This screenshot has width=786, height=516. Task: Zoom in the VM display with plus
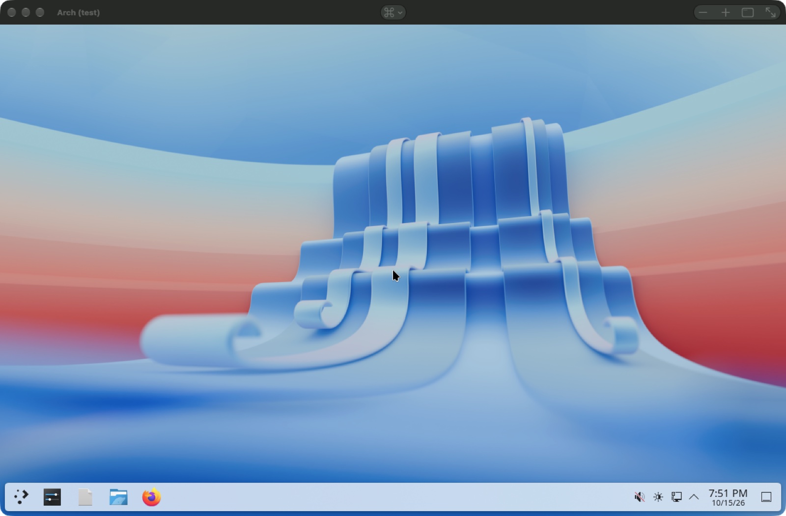726,12
